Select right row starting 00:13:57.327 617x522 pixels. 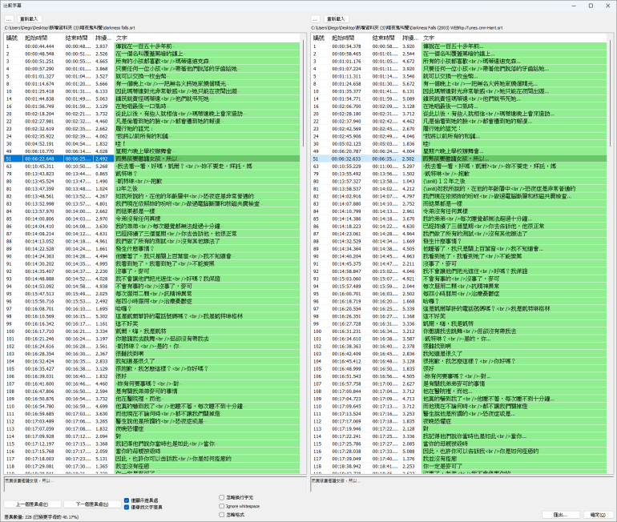click(x=459, y=181)
